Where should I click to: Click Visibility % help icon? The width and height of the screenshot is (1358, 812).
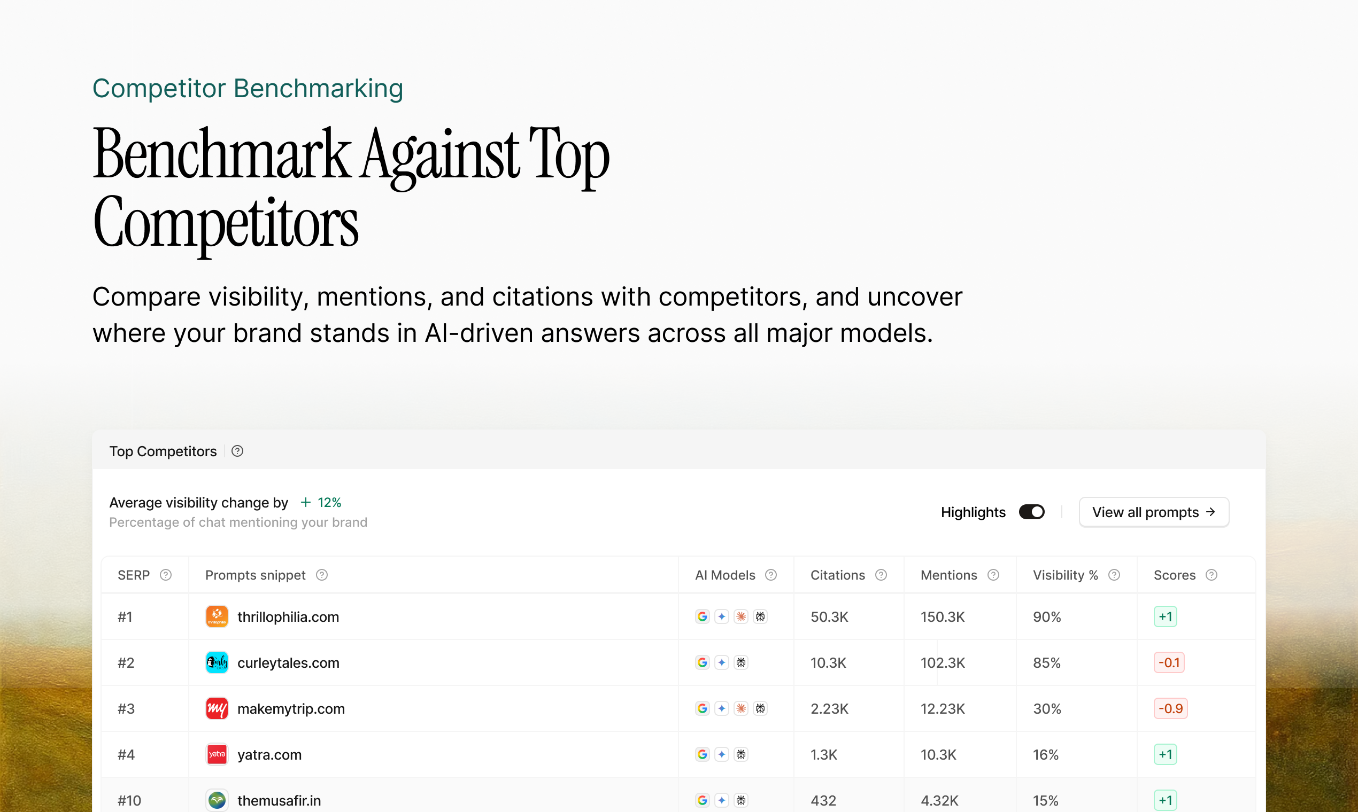(1114, 575)
